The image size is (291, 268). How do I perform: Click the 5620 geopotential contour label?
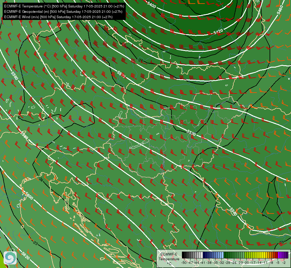(26, 256)
